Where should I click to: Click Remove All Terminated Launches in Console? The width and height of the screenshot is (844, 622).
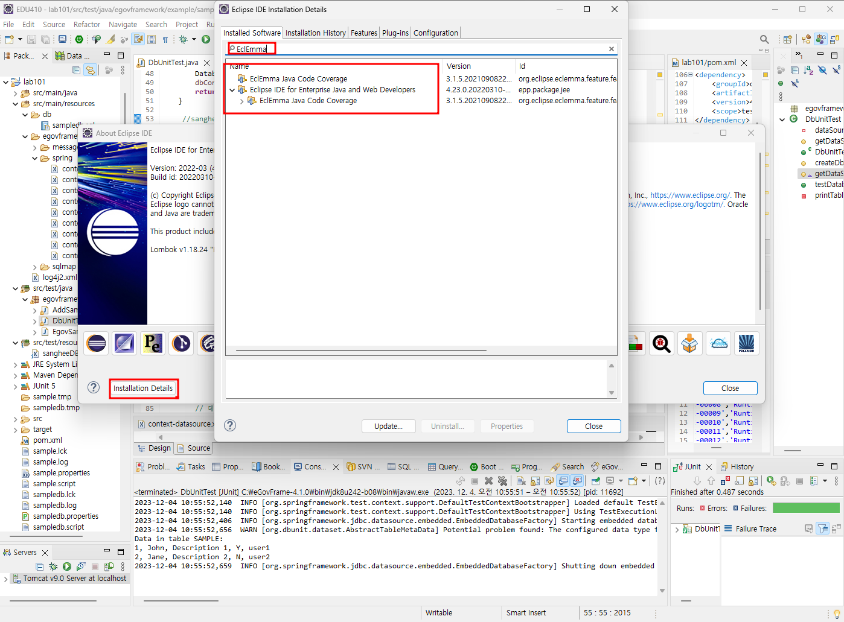502,481
